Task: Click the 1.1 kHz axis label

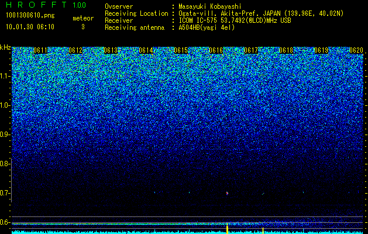Action: (5, 76)
